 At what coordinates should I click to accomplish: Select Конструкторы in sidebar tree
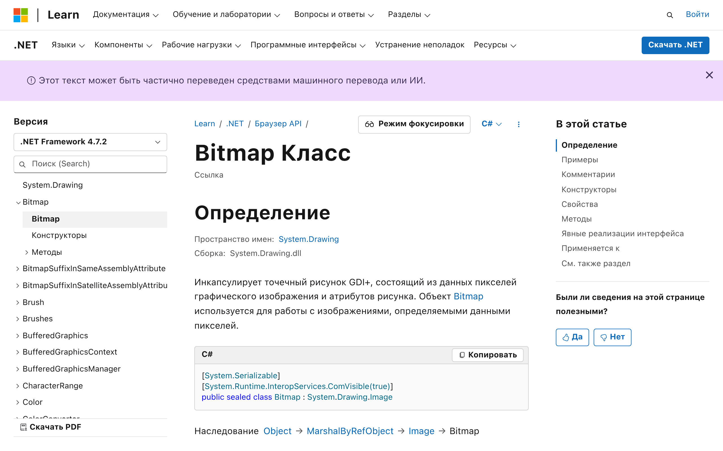[x=59, y=235]
